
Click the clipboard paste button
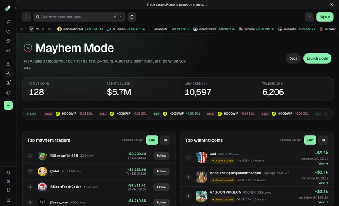(x=132, y=17)
